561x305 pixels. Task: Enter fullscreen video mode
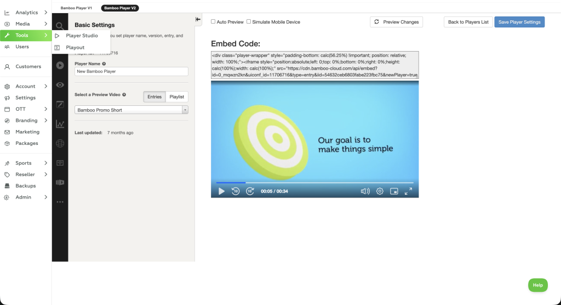point(408,191)
